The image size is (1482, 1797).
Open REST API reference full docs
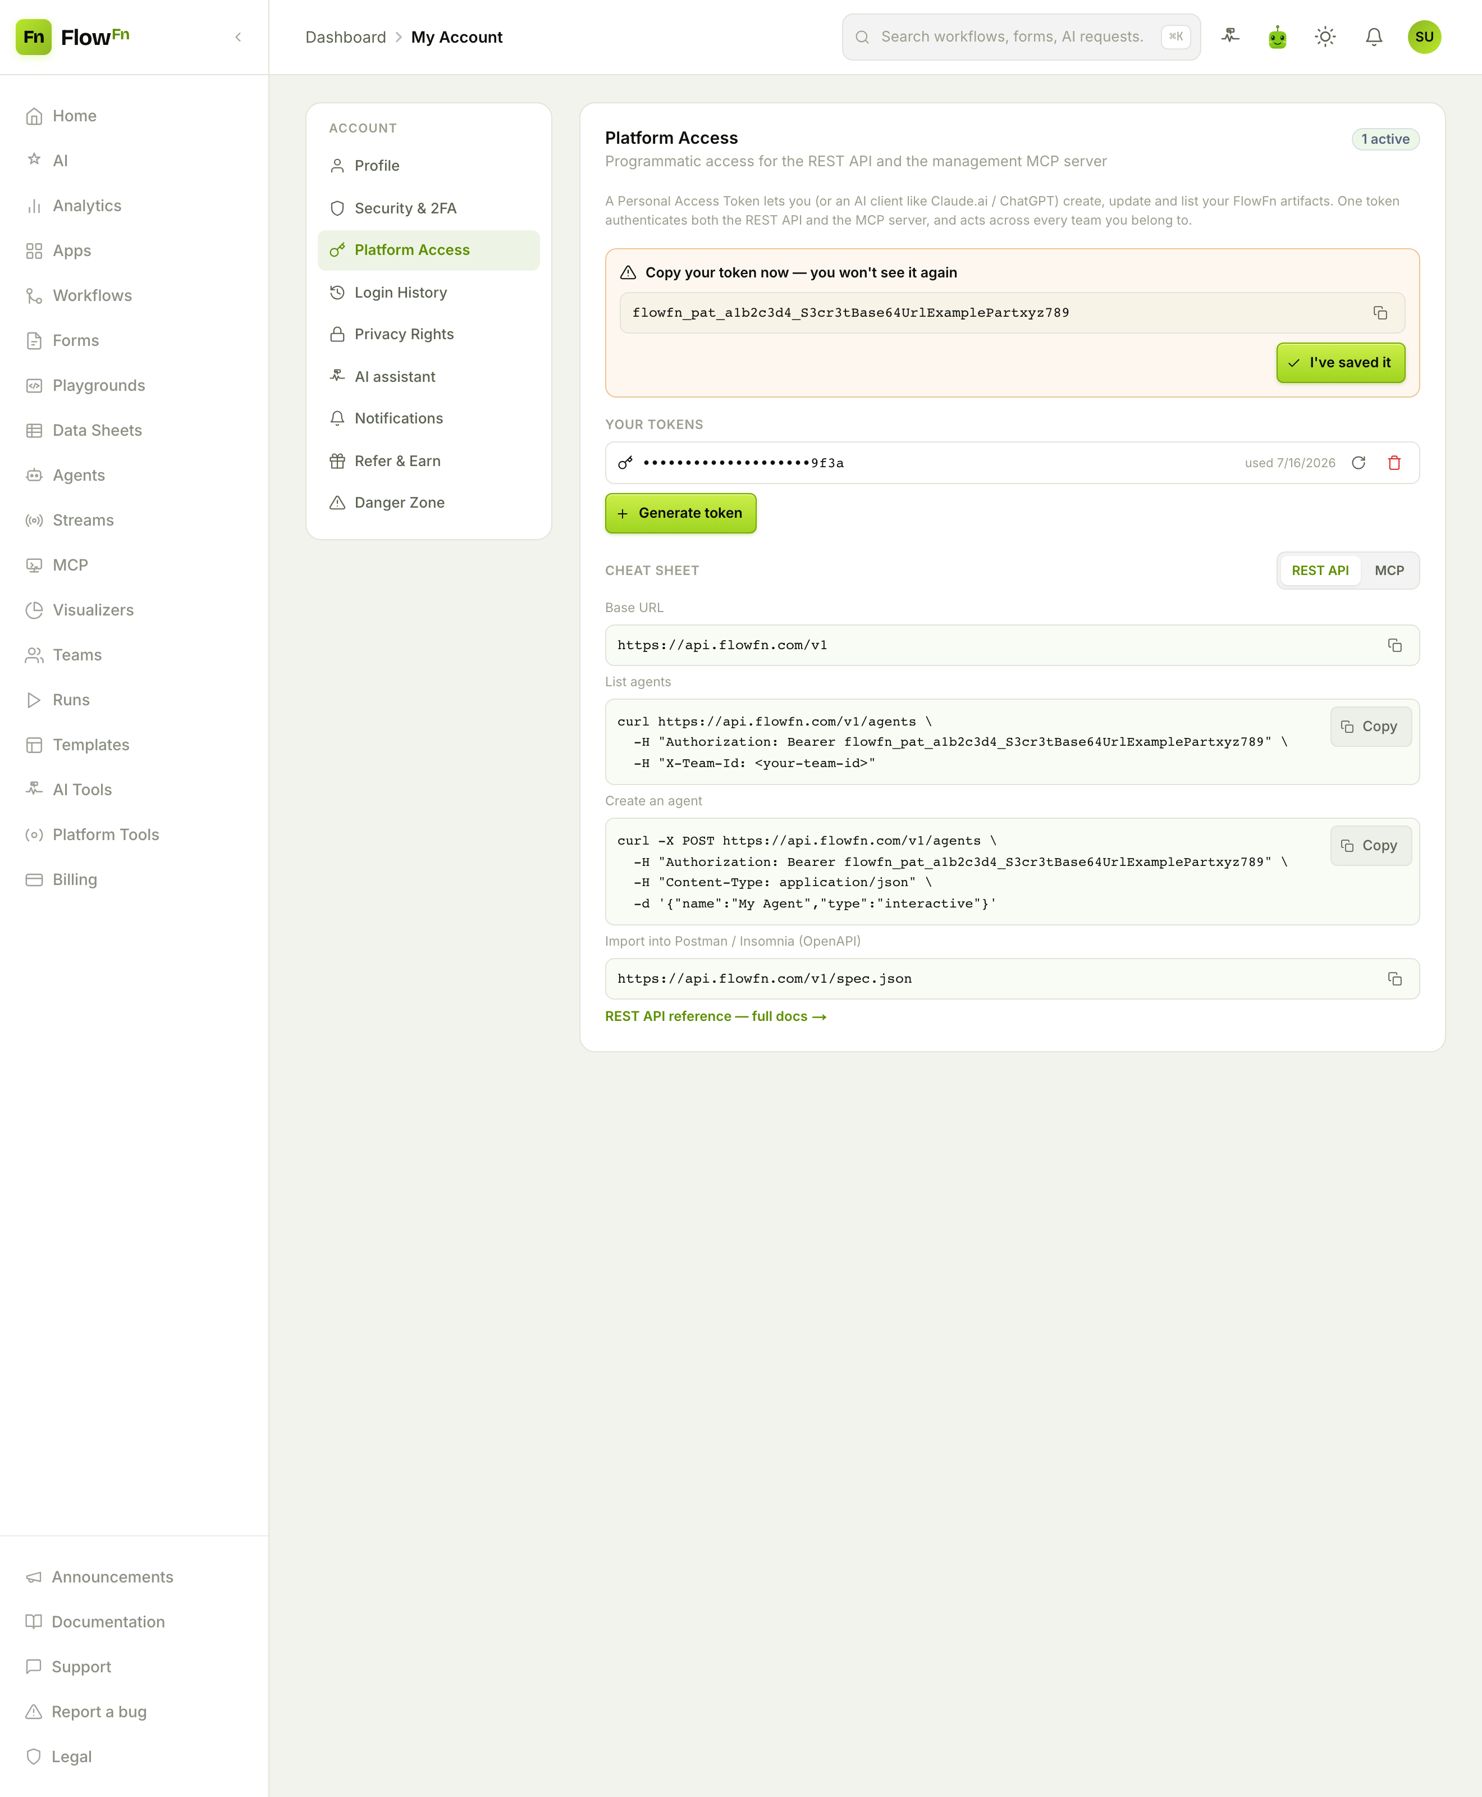(715, 1016)
